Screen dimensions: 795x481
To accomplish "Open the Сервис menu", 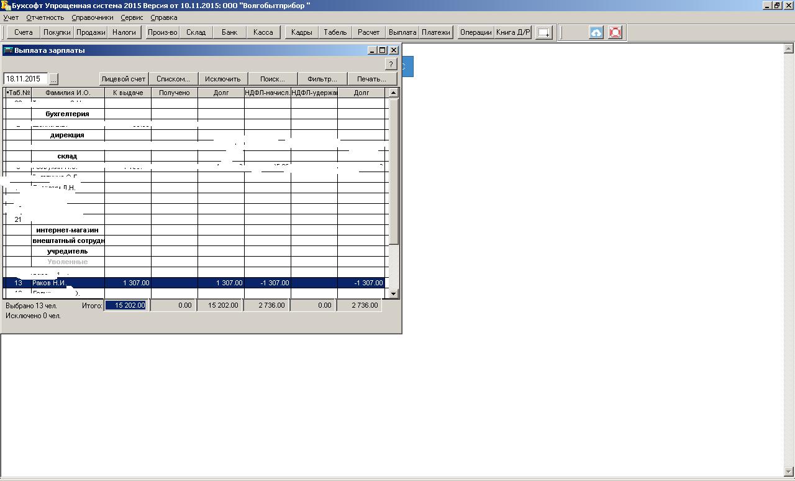I will (x=132, y=17).
